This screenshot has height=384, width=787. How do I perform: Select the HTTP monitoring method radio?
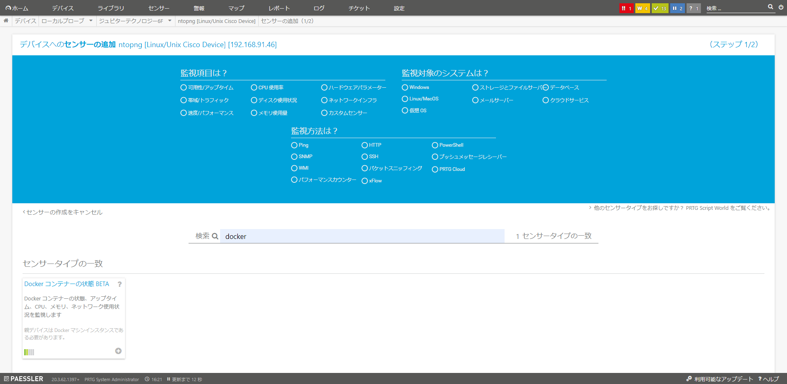(x=365, y=145)
